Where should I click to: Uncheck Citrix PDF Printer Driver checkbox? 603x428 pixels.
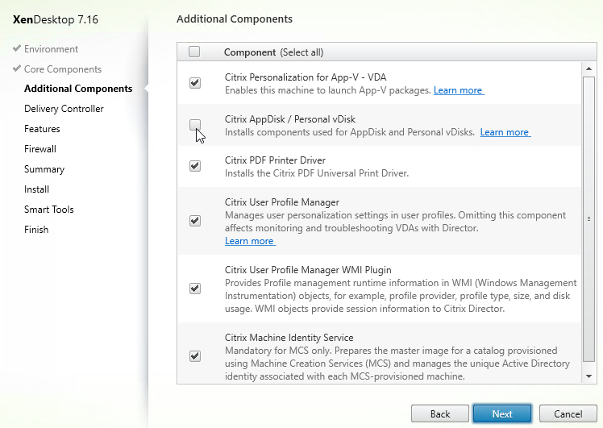point(195,166)
